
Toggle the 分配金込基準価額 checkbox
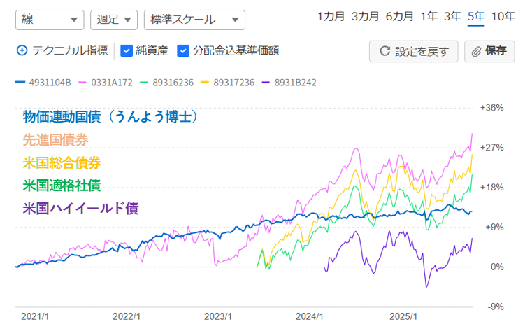click(x=183, y=50)
